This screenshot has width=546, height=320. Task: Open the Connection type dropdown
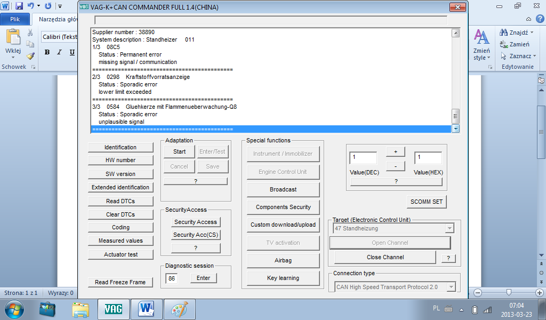tap(451, 287)
